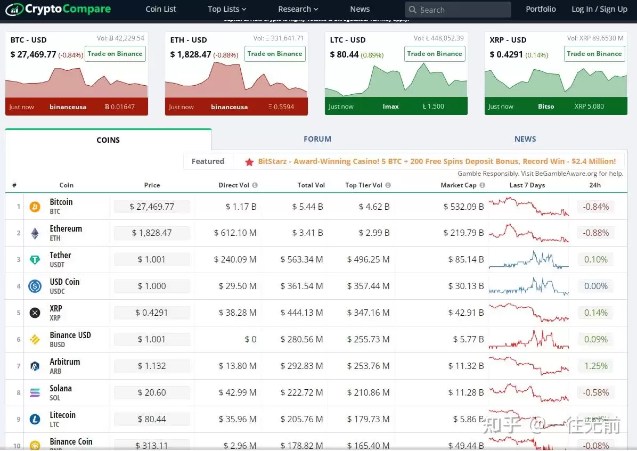Image resolution: width=637 pixels, height=451 pixels.
Task: Click the Tether USDT logo icon
Action: (x=35, y=260)
